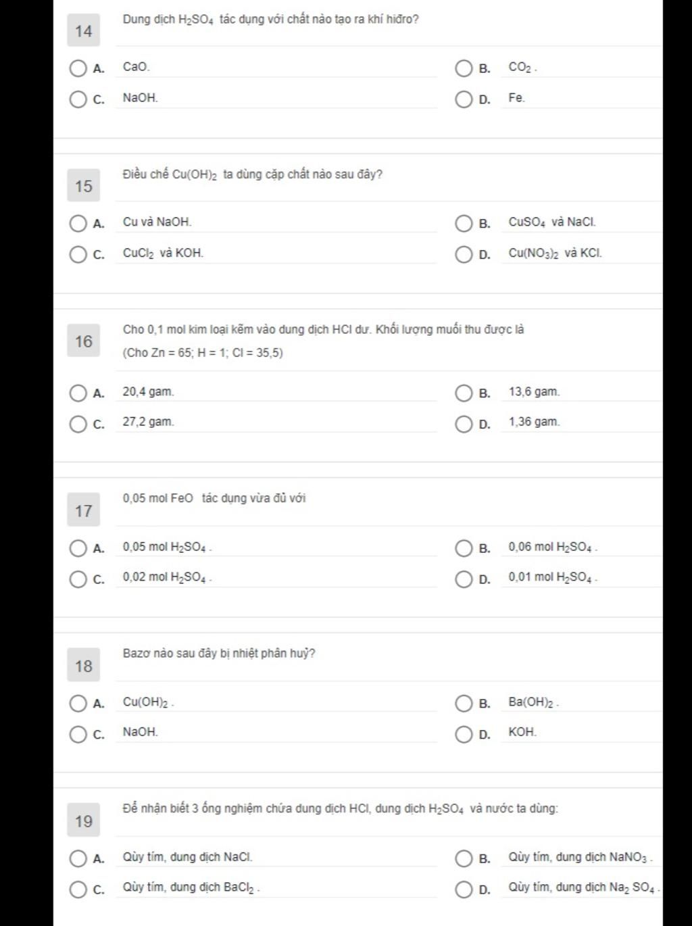Screen dimensions: 692x926
Task: Pick '0,01 mol H2SO4' option D
Action: point(464,579)
